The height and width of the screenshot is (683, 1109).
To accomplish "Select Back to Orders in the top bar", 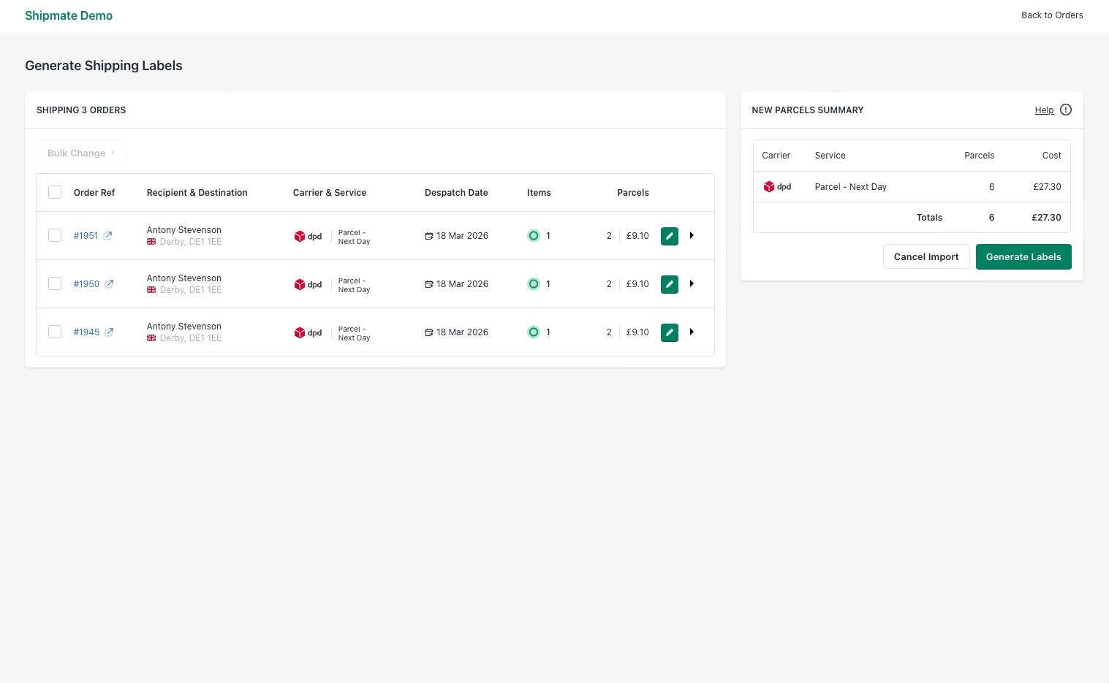I will pos(1052,15).
